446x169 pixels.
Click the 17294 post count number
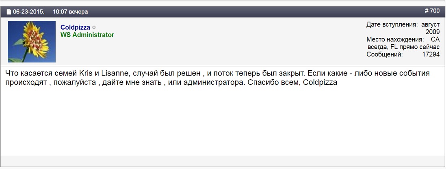point(431,54)
